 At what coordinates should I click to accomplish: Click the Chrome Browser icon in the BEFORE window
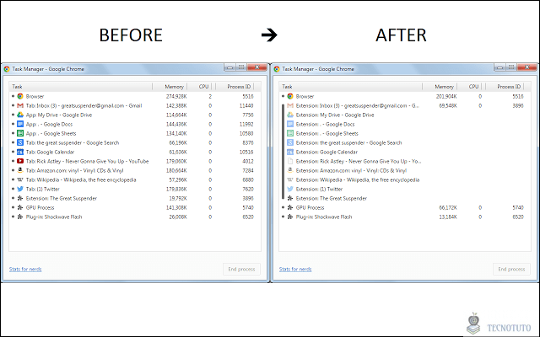(x=20, y=96)
